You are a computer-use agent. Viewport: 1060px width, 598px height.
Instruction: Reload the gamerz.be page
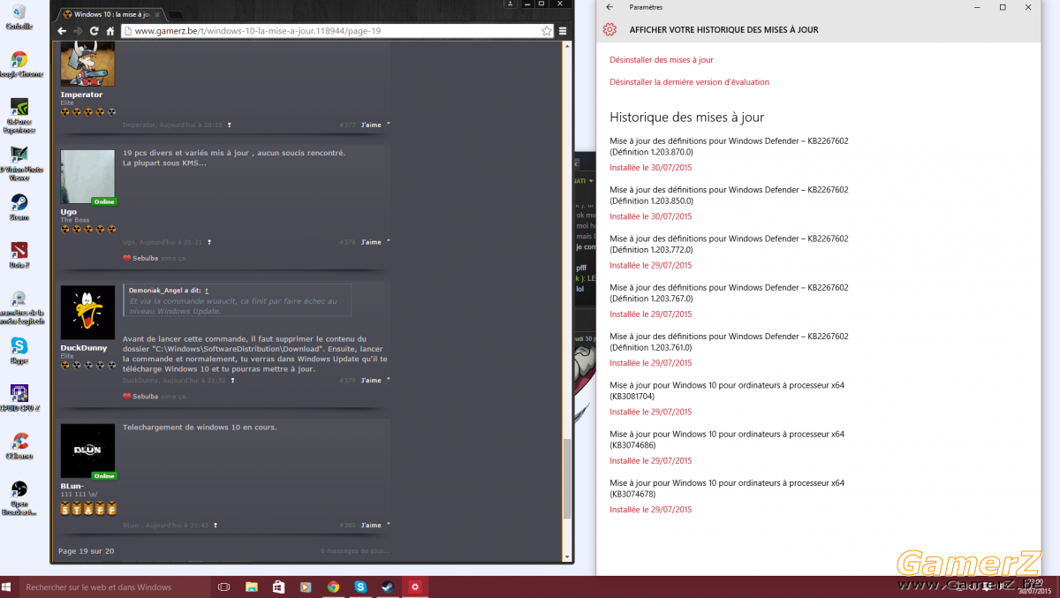click(x=94, y=31)
